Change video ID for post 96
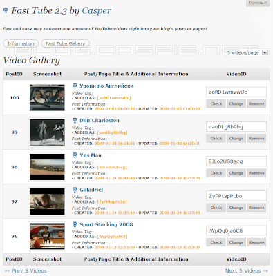 coord(236,242)
